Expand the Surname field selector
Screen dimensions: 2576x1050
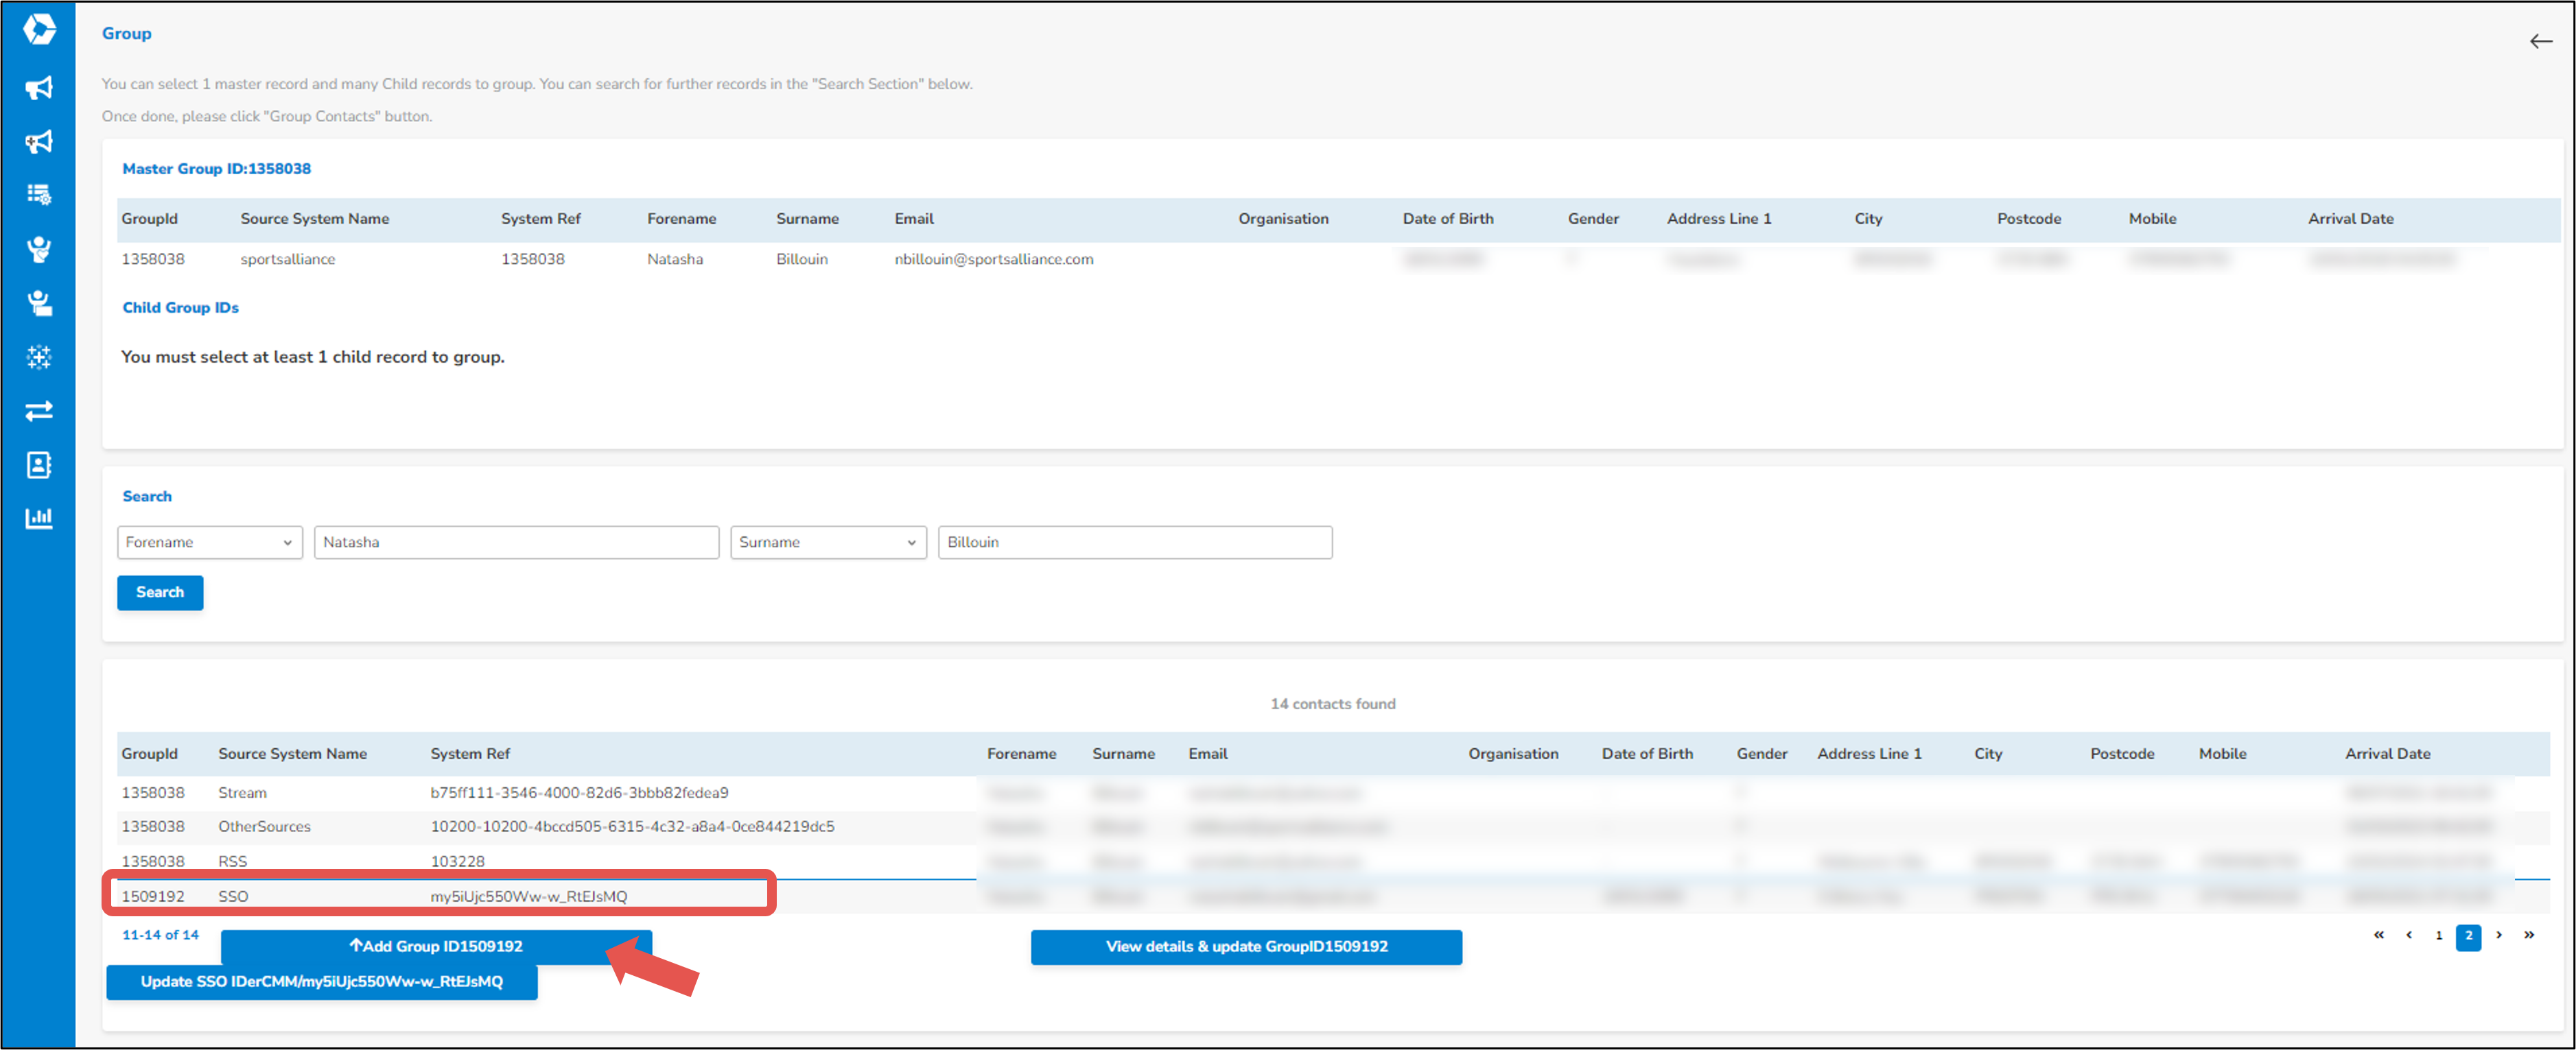pos(828,542)
